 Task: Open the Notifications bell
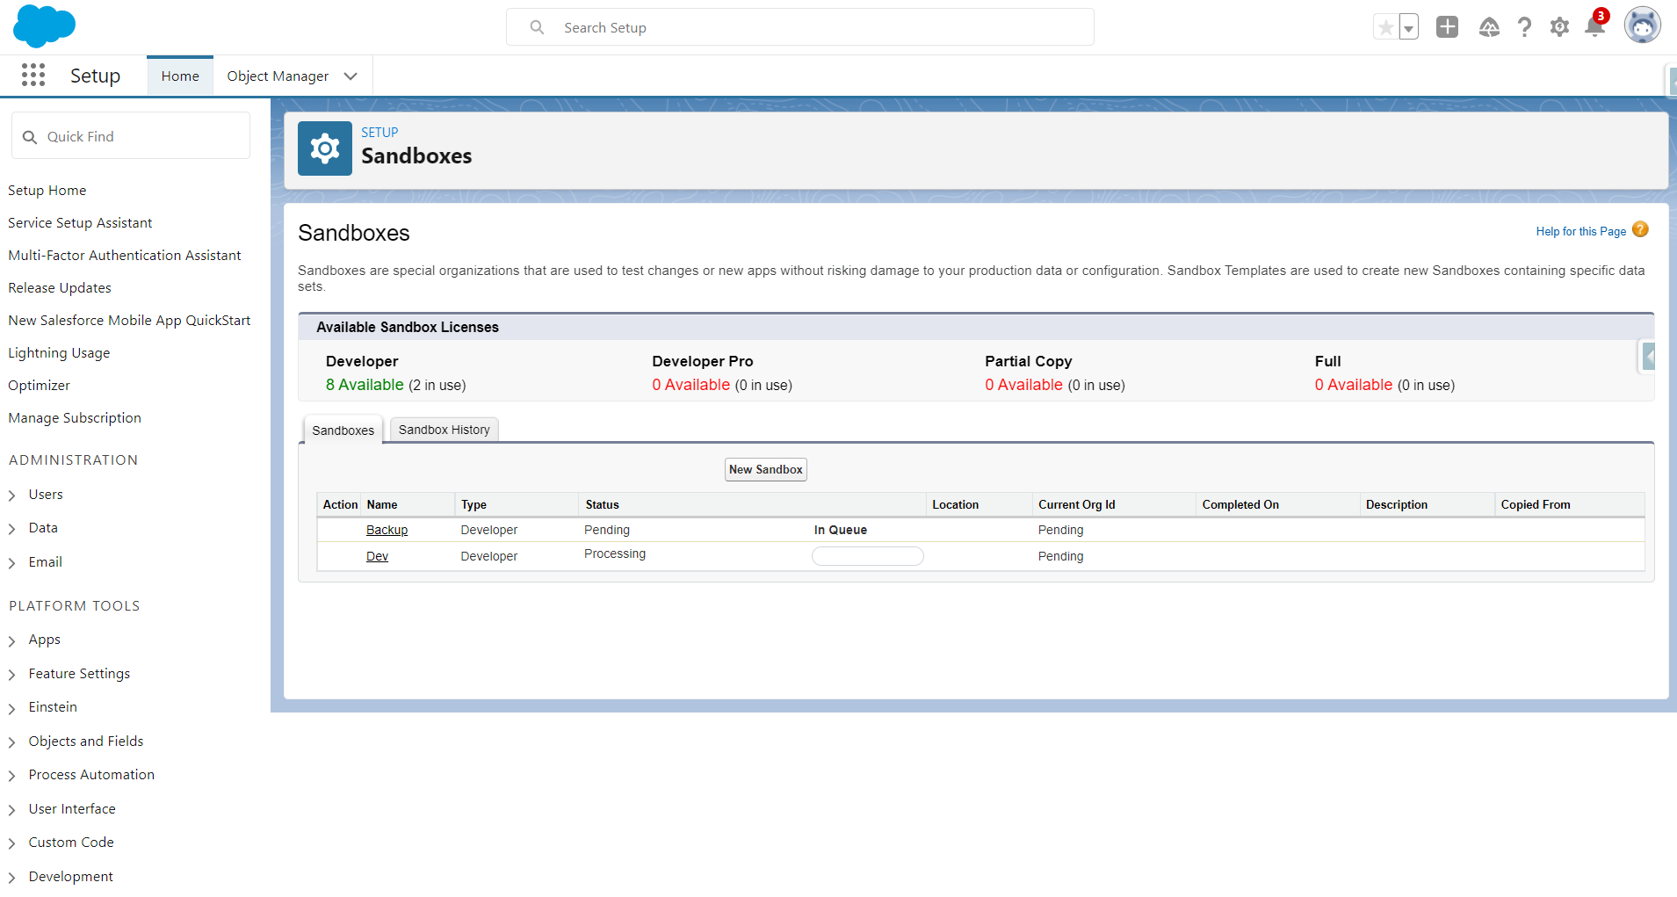pyautogui.click(x=1595, y=25)
